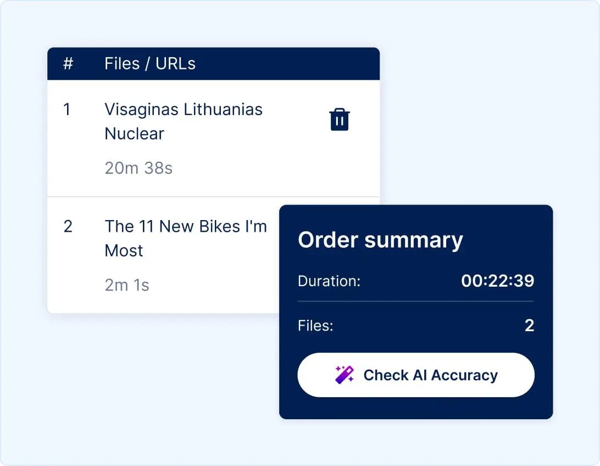
Task: Click the trash can beside Visaginas Lithuanias Nuclear
Action: 339,119
